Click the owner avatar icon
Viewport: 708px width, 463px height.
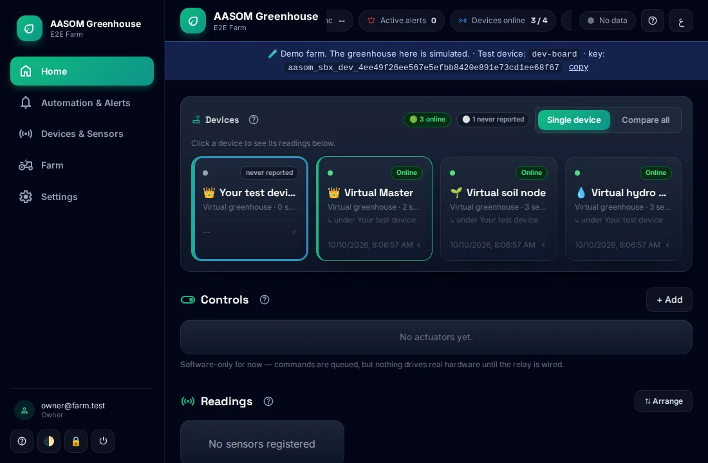(24, 410)
